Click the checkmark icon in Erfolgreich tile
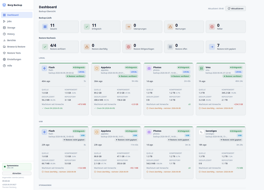264x190 pixels. tap(87, 27)
